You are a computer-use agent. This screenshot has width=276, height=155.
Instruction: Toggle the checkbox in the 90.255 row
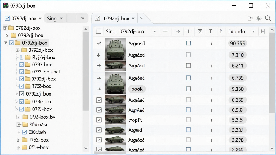point(188,43)
